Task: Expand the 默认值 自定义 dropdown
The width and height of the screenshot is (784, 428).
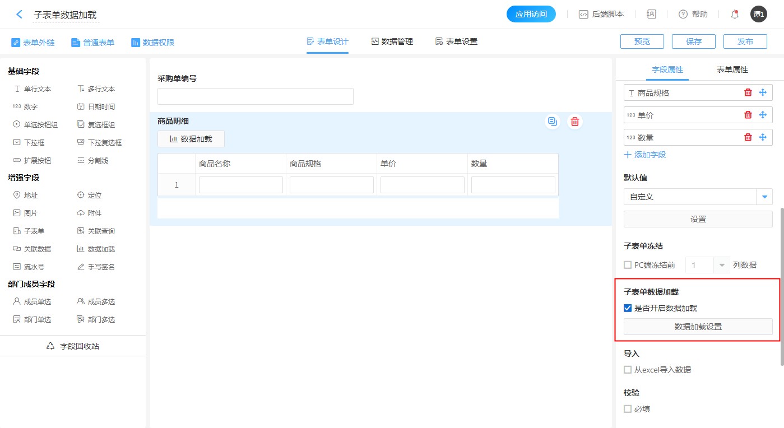Action: tap(764, 197)
